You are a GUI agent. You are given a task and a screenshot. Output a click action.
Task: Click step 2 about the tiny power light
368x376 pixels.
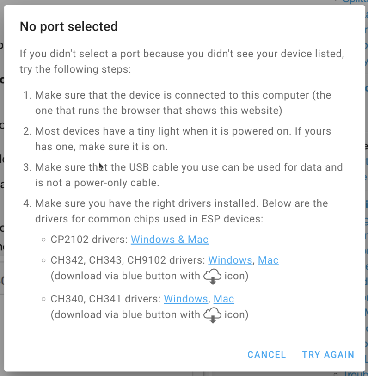pos(183,139)
